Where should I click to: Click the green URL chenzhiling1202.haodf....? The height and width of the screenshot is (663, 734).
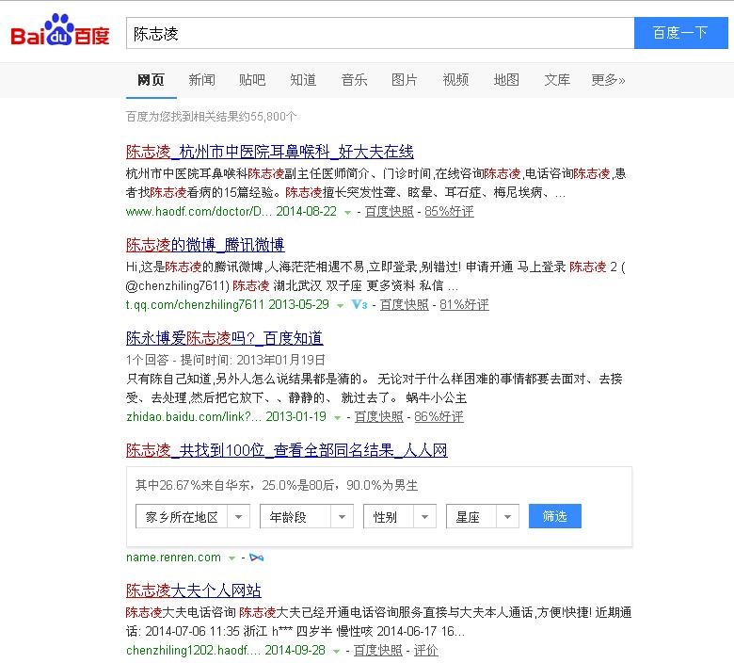pos(193,651)
